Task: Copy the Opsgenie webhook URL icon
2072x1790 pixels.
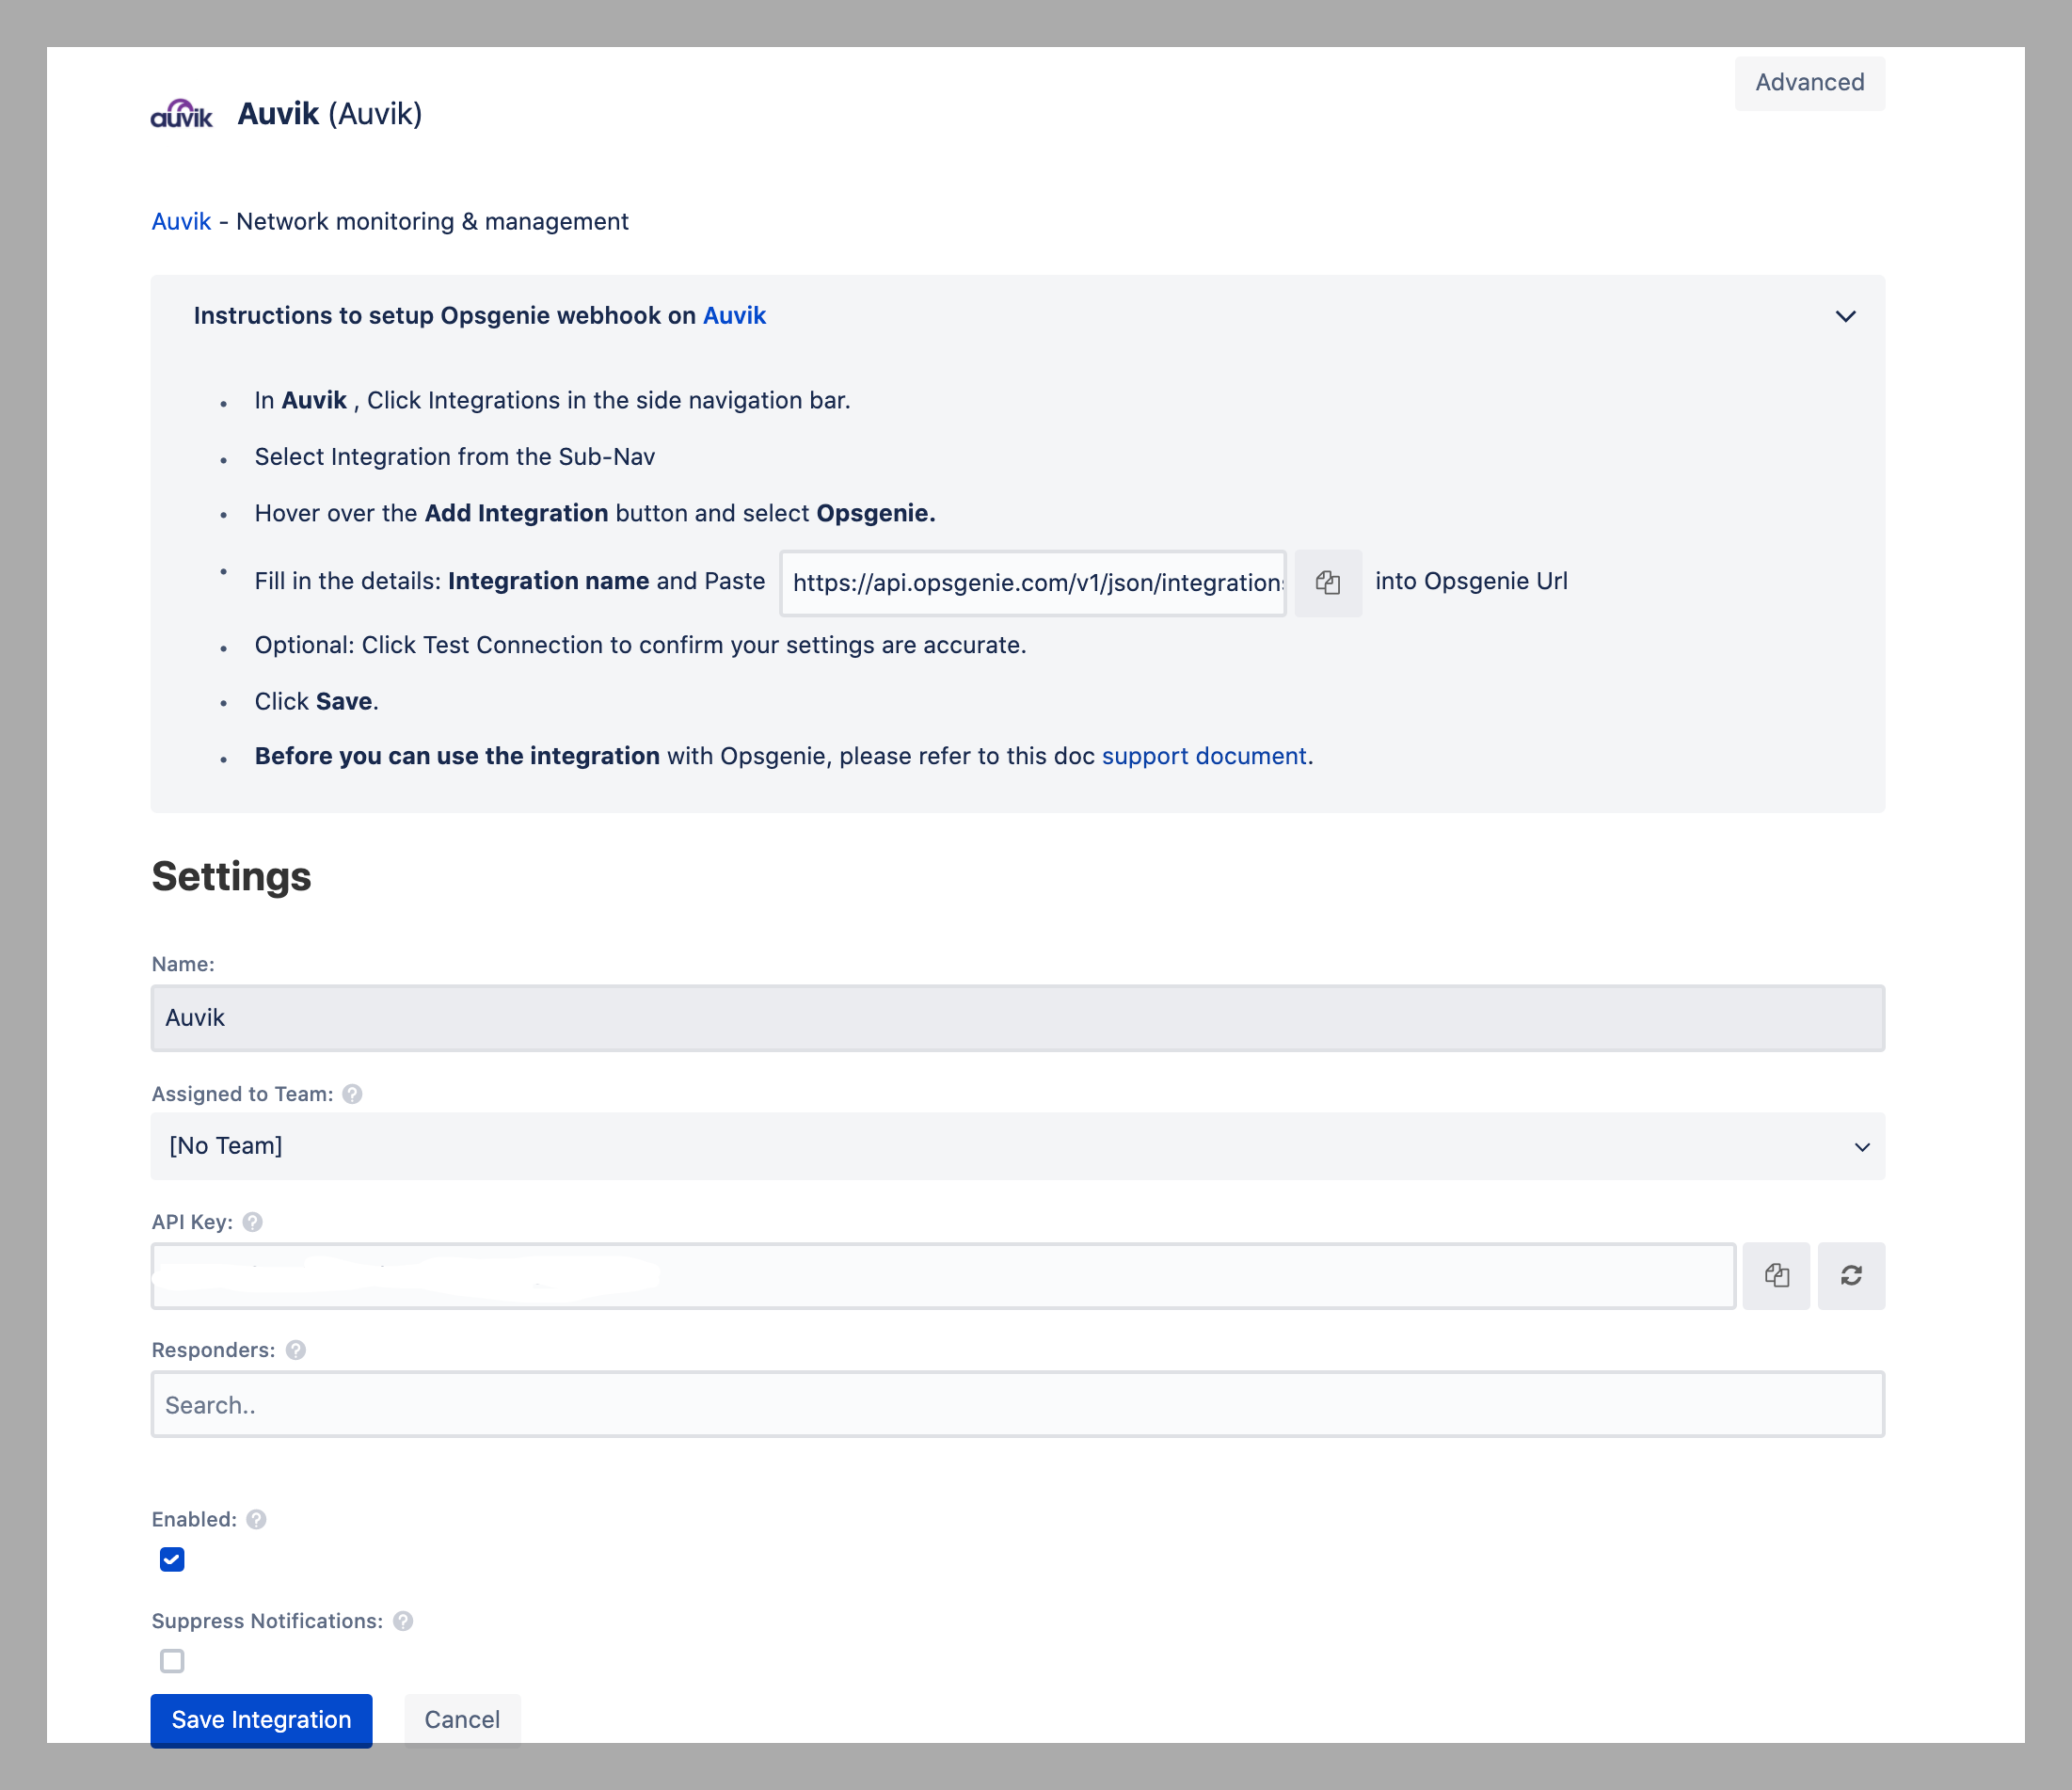Action: [x=1327, y=583]
